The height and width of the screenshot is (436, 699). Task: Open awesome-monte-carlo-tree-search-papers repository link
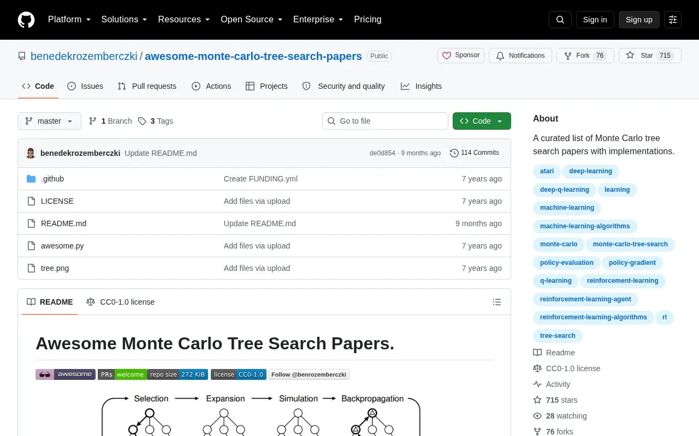(253, 56)
